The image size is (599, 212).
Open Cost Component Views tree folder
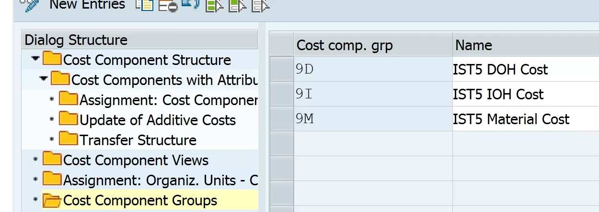point(52,159)
